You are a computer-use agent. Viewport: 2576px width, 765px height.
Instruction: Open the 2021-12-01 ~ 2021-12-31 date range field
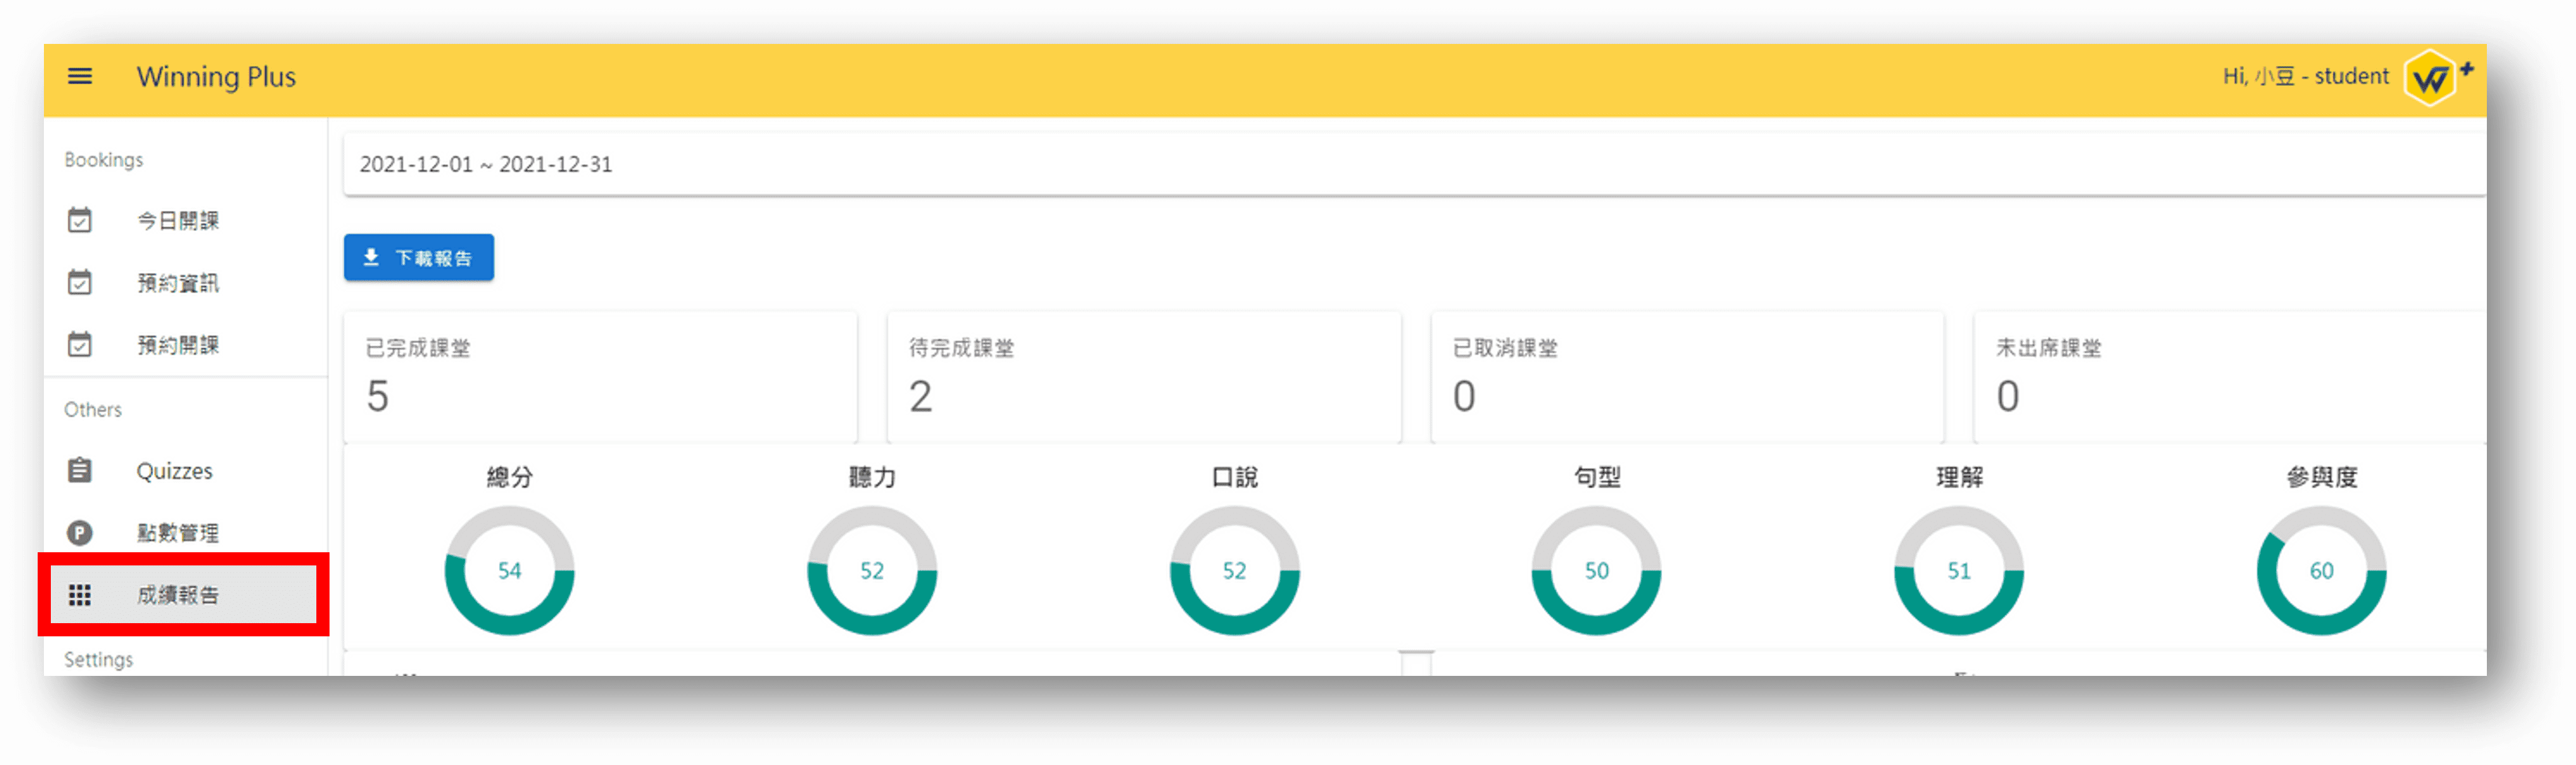point(1414,164)
